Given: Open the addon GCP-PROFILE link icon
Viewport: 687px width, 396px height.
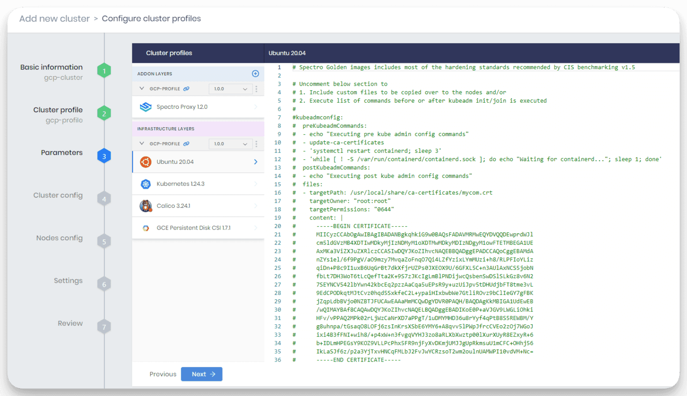Looking at the screenshot, I should pos(186,88).
